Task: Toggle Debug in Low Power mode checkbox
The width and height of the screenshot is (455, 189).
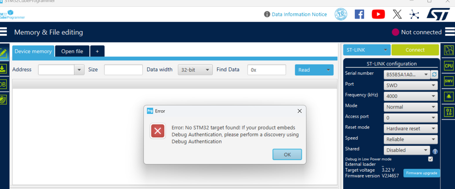Action: 430,159
